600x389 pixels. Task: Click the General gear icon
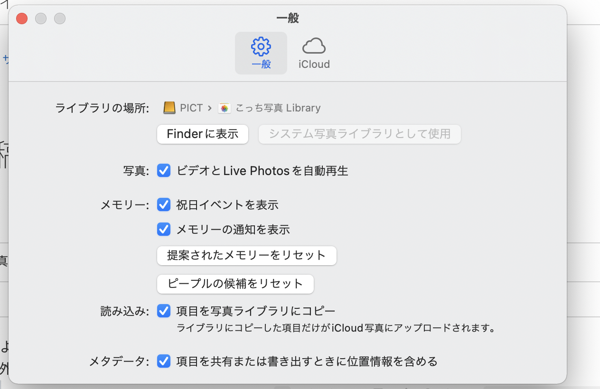pyautogui.click(x=261, y=46)
